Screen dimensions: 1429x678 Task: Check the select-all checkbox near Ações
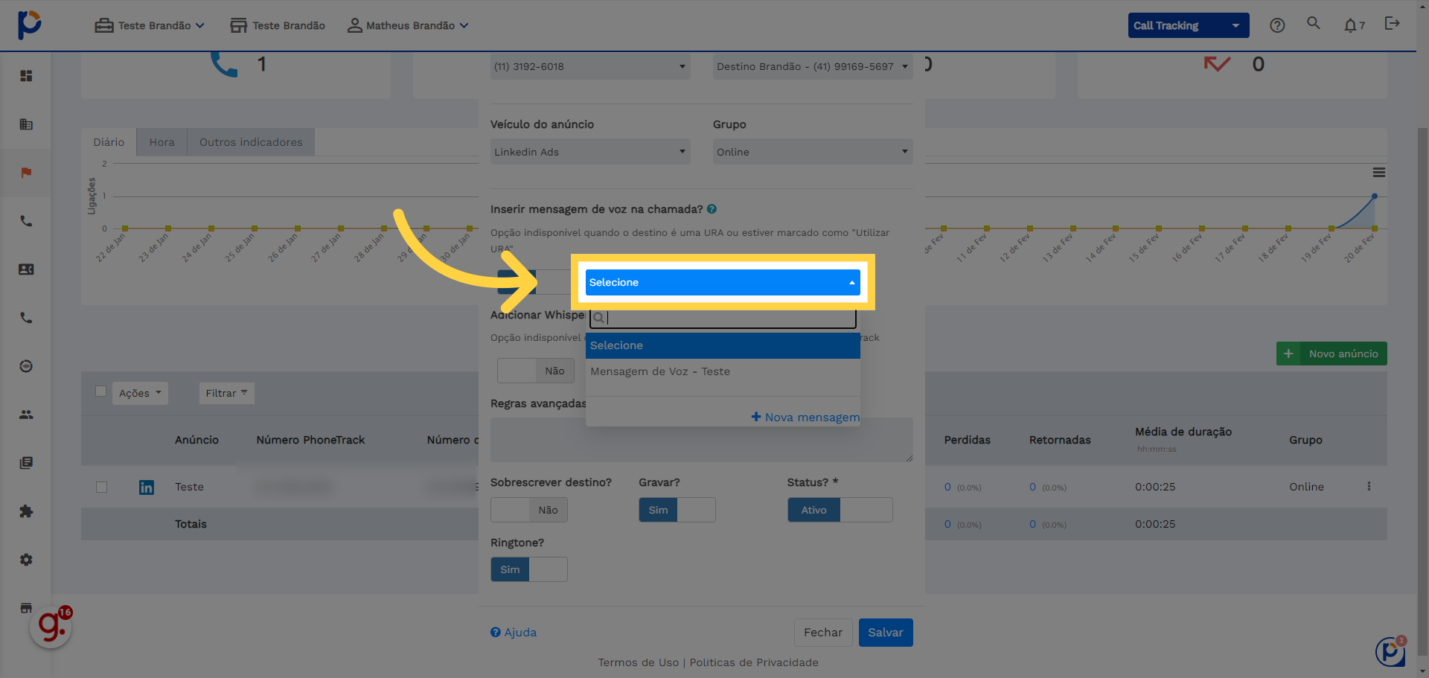(100, 391)
